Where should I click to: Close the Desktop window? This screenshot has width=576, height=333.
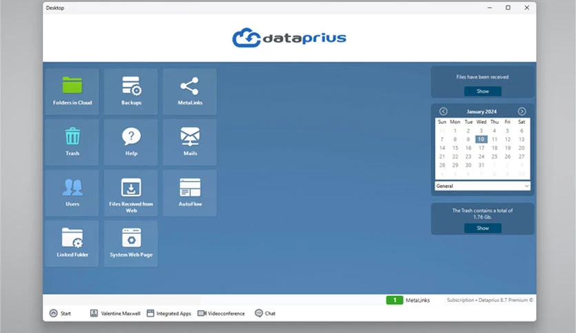(x=527, y=8)
